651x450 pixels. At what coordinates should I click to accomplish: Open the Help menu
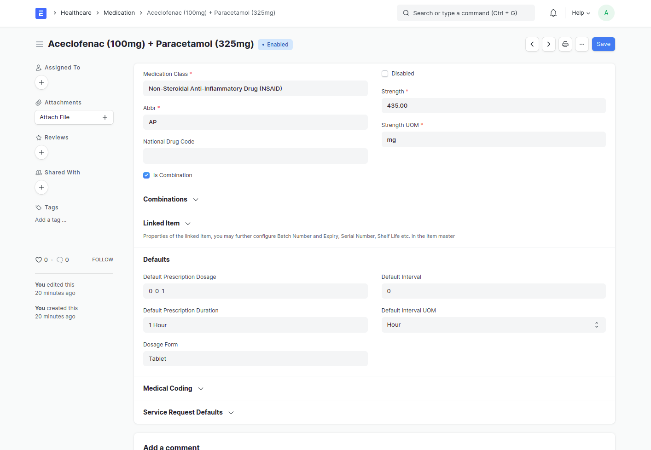(x=581, y=13)
